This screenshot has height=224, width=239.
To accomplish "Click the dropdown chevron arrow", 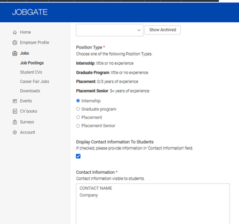I will [139, 30].
